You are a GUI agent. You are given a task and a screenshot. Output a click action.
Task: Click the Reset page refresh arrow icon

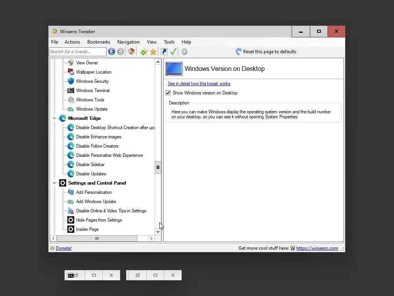click(x=239, y=52)
